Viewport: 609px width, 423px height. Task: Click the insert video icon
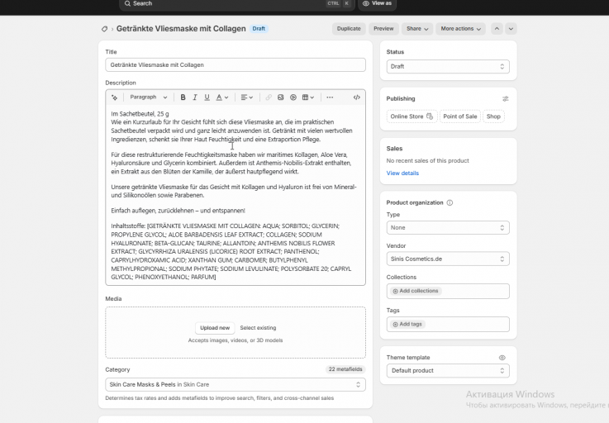pyautogui.click(x=293, y=97)
